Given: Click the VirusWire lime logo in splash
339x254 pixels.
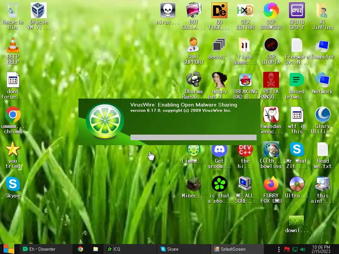Looking at the screenshot, I should [x=105, y=121].
